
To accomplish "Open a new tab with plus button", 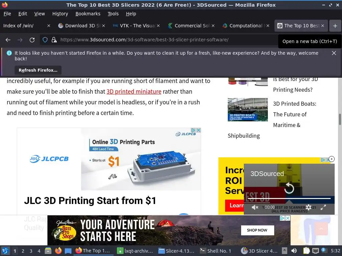I will click(335, 26).
